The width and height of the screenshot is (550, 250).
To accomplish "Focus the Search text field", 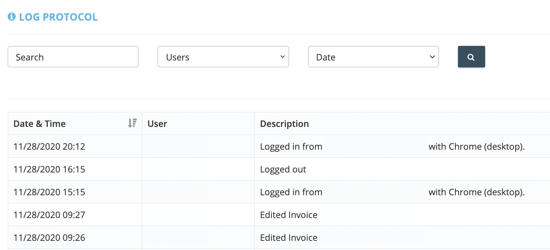I will [x=73, y=57].
